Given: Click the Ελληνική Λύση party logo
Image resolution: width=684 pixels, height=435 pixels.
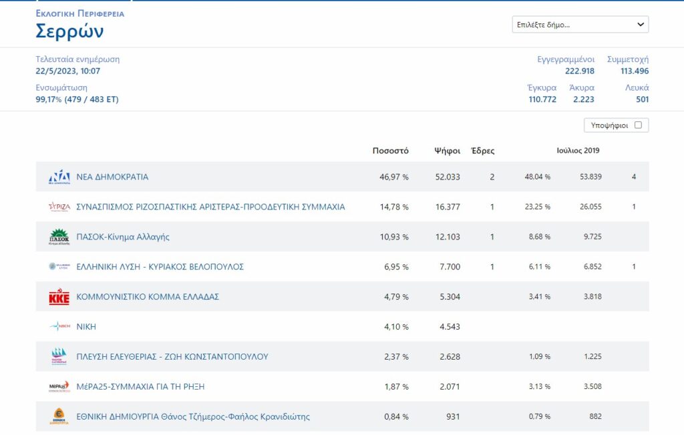Looking at the screenshot, I should tap(59, 267).
